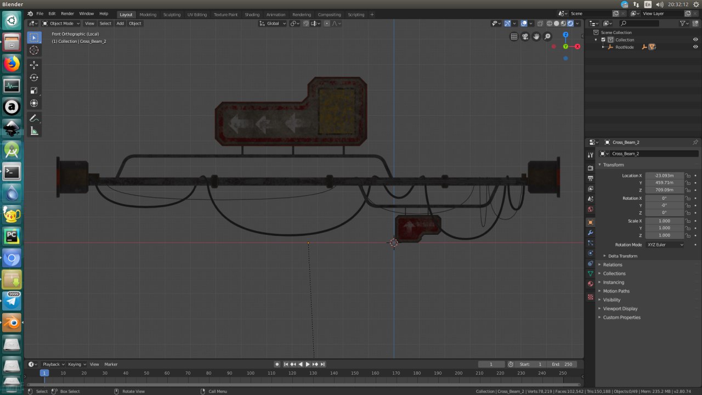This screenshot has width=702, height=395.
Task: Open the Render properties tab
Action: 591,168
